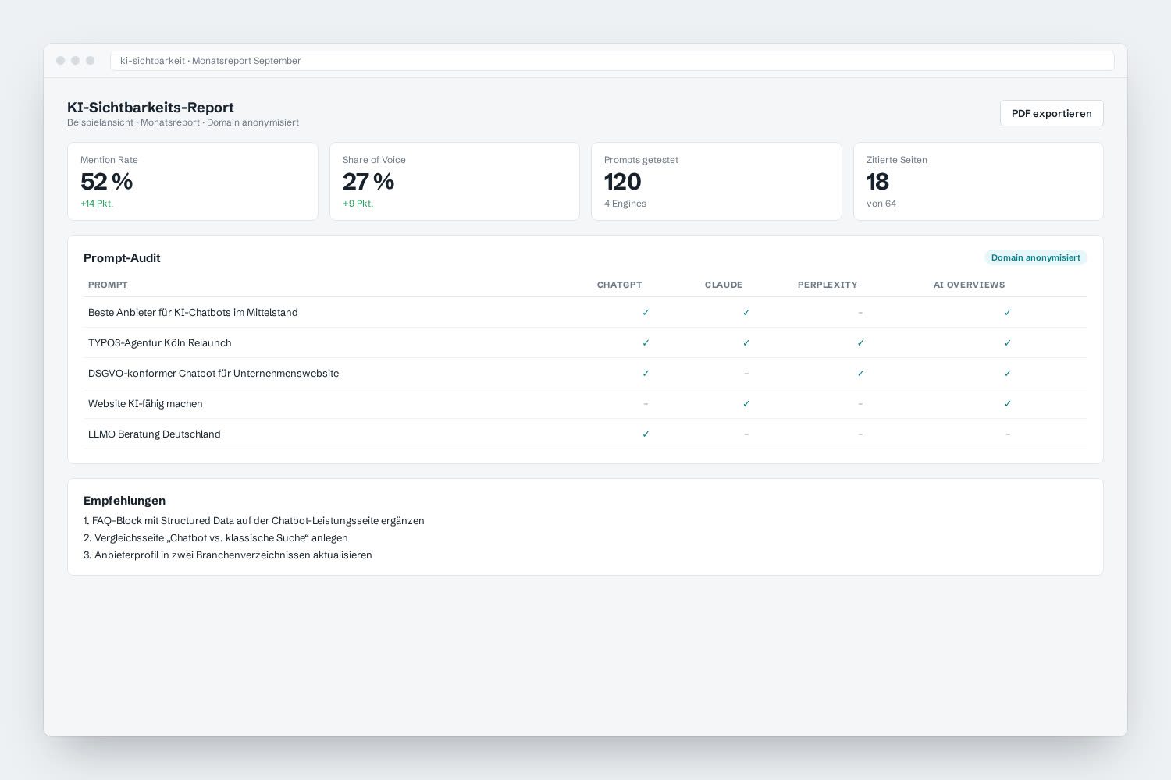The image size is (1171, 780).
Task: Click Perplexity dash in Beste Anbieter row
Action: click(860, 312)
